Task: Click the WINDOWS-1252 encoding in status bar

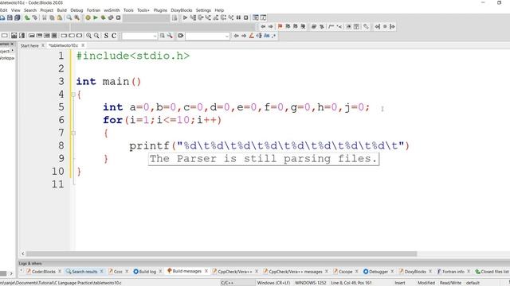Action: point(311,283)
